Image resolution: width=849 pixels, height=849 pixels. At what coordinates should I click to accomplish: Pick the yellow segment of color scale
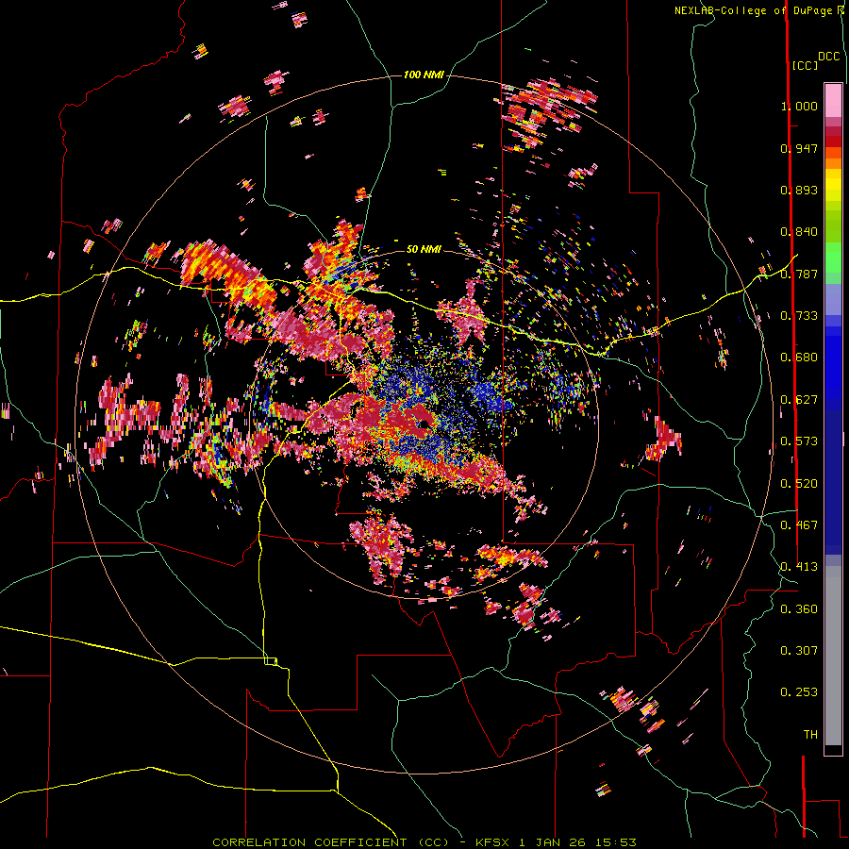[833, 185]
